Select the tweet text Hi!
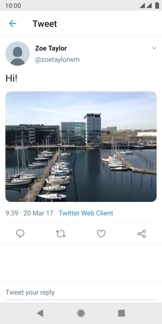 [12, 78]
